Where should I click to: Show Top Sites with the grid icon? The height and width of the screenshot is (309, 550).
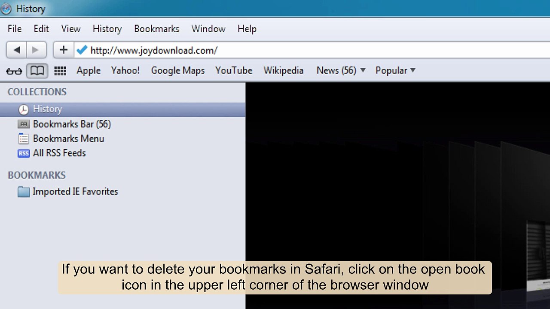[x=60, y=71]
